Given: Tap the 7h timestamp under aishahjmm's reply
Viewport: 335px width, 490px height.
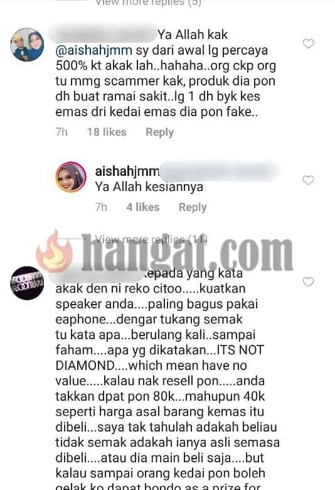Looking at the screenshot, I should click(101, 207).
